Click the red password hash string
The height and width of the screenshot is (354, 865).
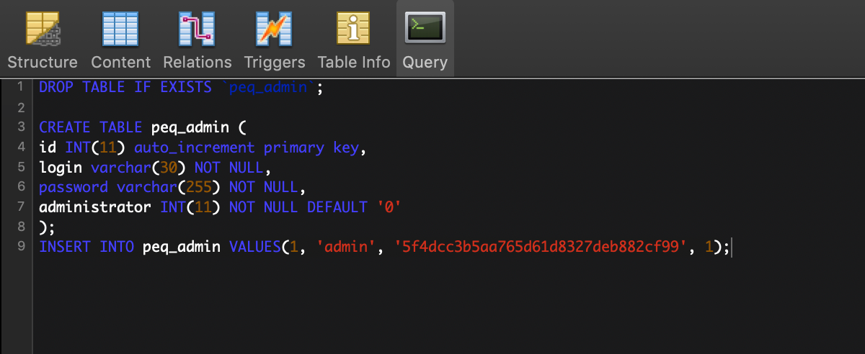pos(539,247)
